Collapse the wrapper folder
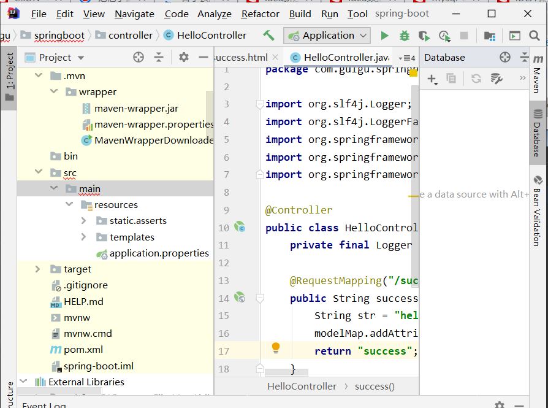This screenshot has width=548, height=408. (54, 91)
